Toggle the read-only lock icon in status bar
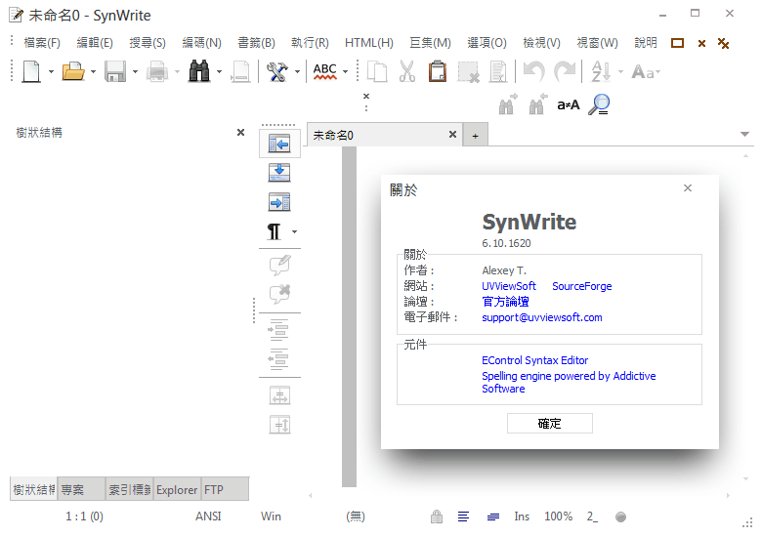 (437, 516)
